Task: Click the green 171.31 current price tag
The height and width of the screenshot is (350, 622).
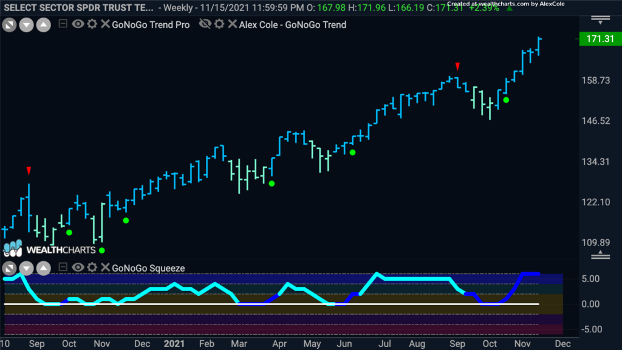Action: tap(600, 39)
